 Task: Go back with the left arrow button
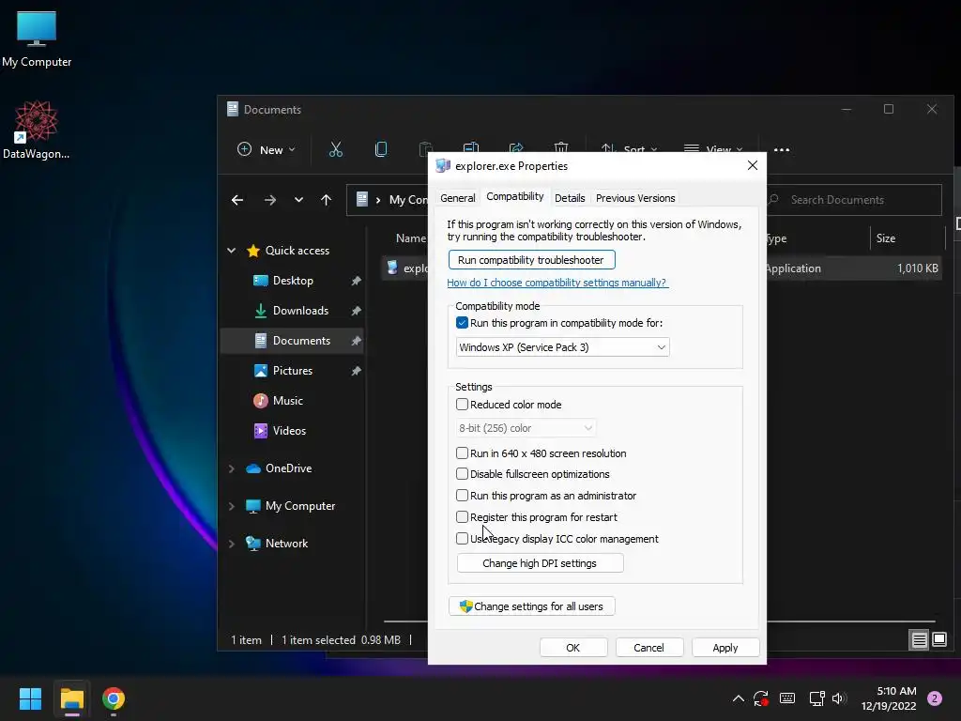tap(237, 200)
